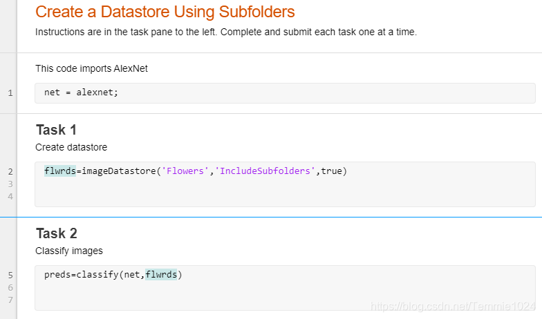Select the 'Create a Datastore Using Subfolders' title
Screen dimensions: 542x319
pyautogui.click(x=165, y=12)
